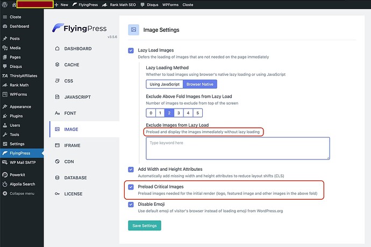This screenshot has width=371, height=247.
Task: Set excluded above-fold images to 5
Action: [x=197, y=113]
